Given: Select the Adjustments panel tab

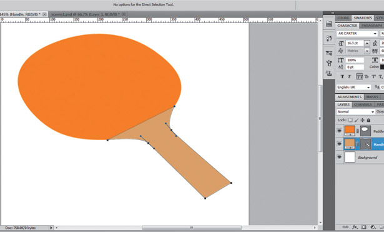Looking at the screenshot, I should pos(349,97).
